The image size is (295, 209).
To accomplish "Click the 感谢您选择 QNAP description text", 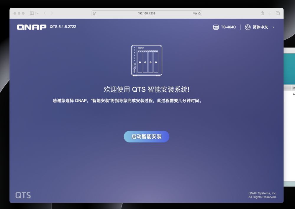I will click(x=127, y=101).
